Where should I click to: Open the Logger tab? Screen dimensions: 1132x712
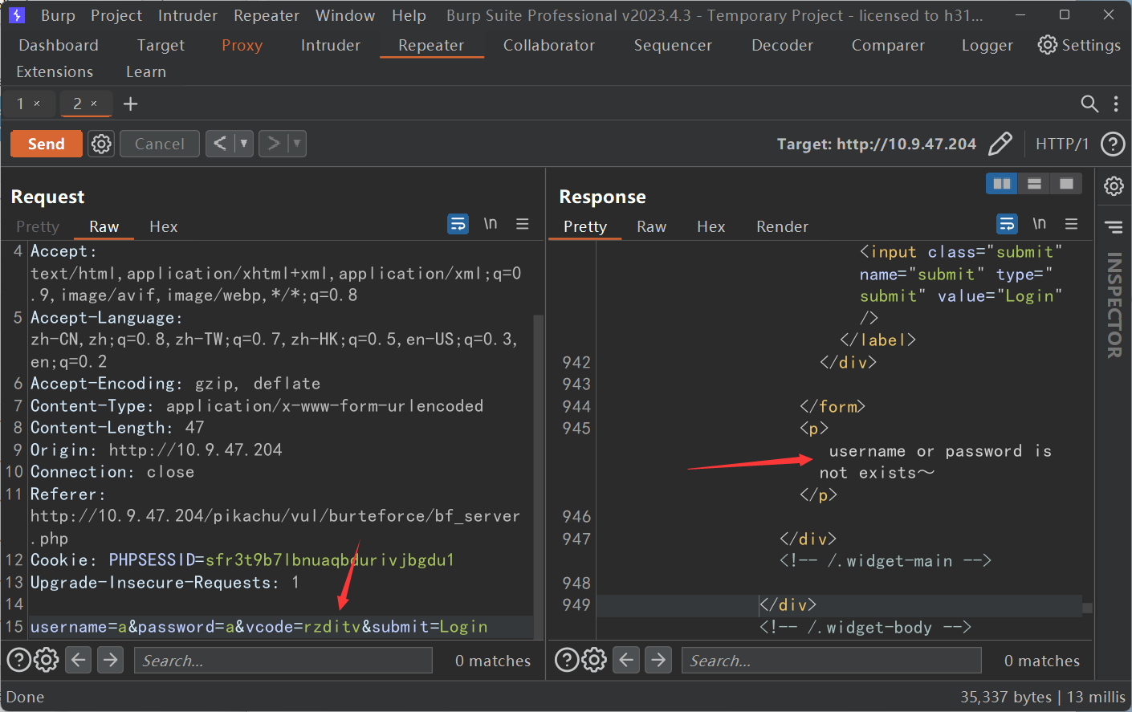coord(987,45)
